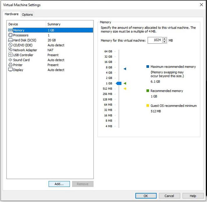Open Help for this dialog
This screenshot has width=207, height=202.
coord(193,196)
